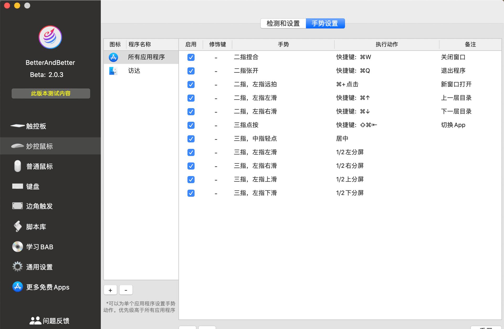Toggle the 二指，左指左滑 checkbox
The height and width of the screenshot is (329, 504).
click(191, 98)
